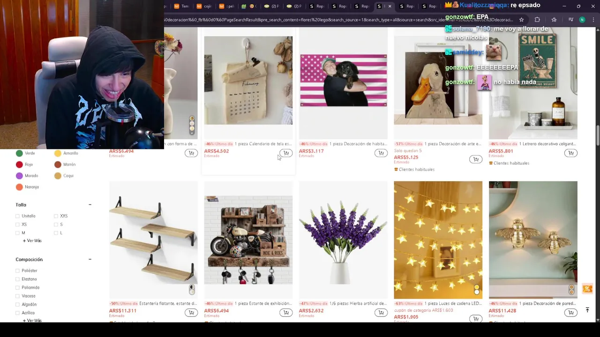The image size is (600, 337).
Task: Check the Algodón composition filter
Action: click(18, 305)
